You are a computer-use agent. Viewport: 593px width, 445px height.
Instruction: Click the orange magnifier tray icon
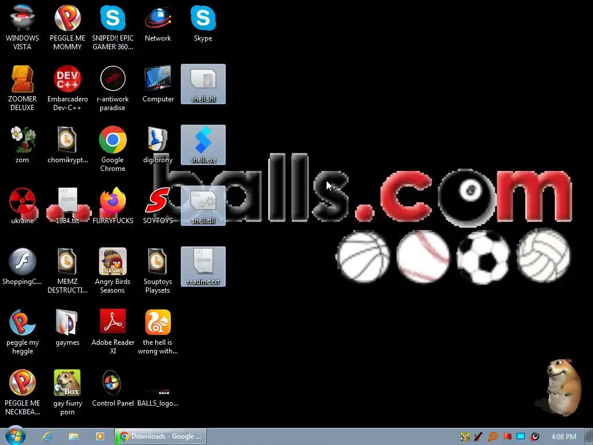tap(492, 437)
